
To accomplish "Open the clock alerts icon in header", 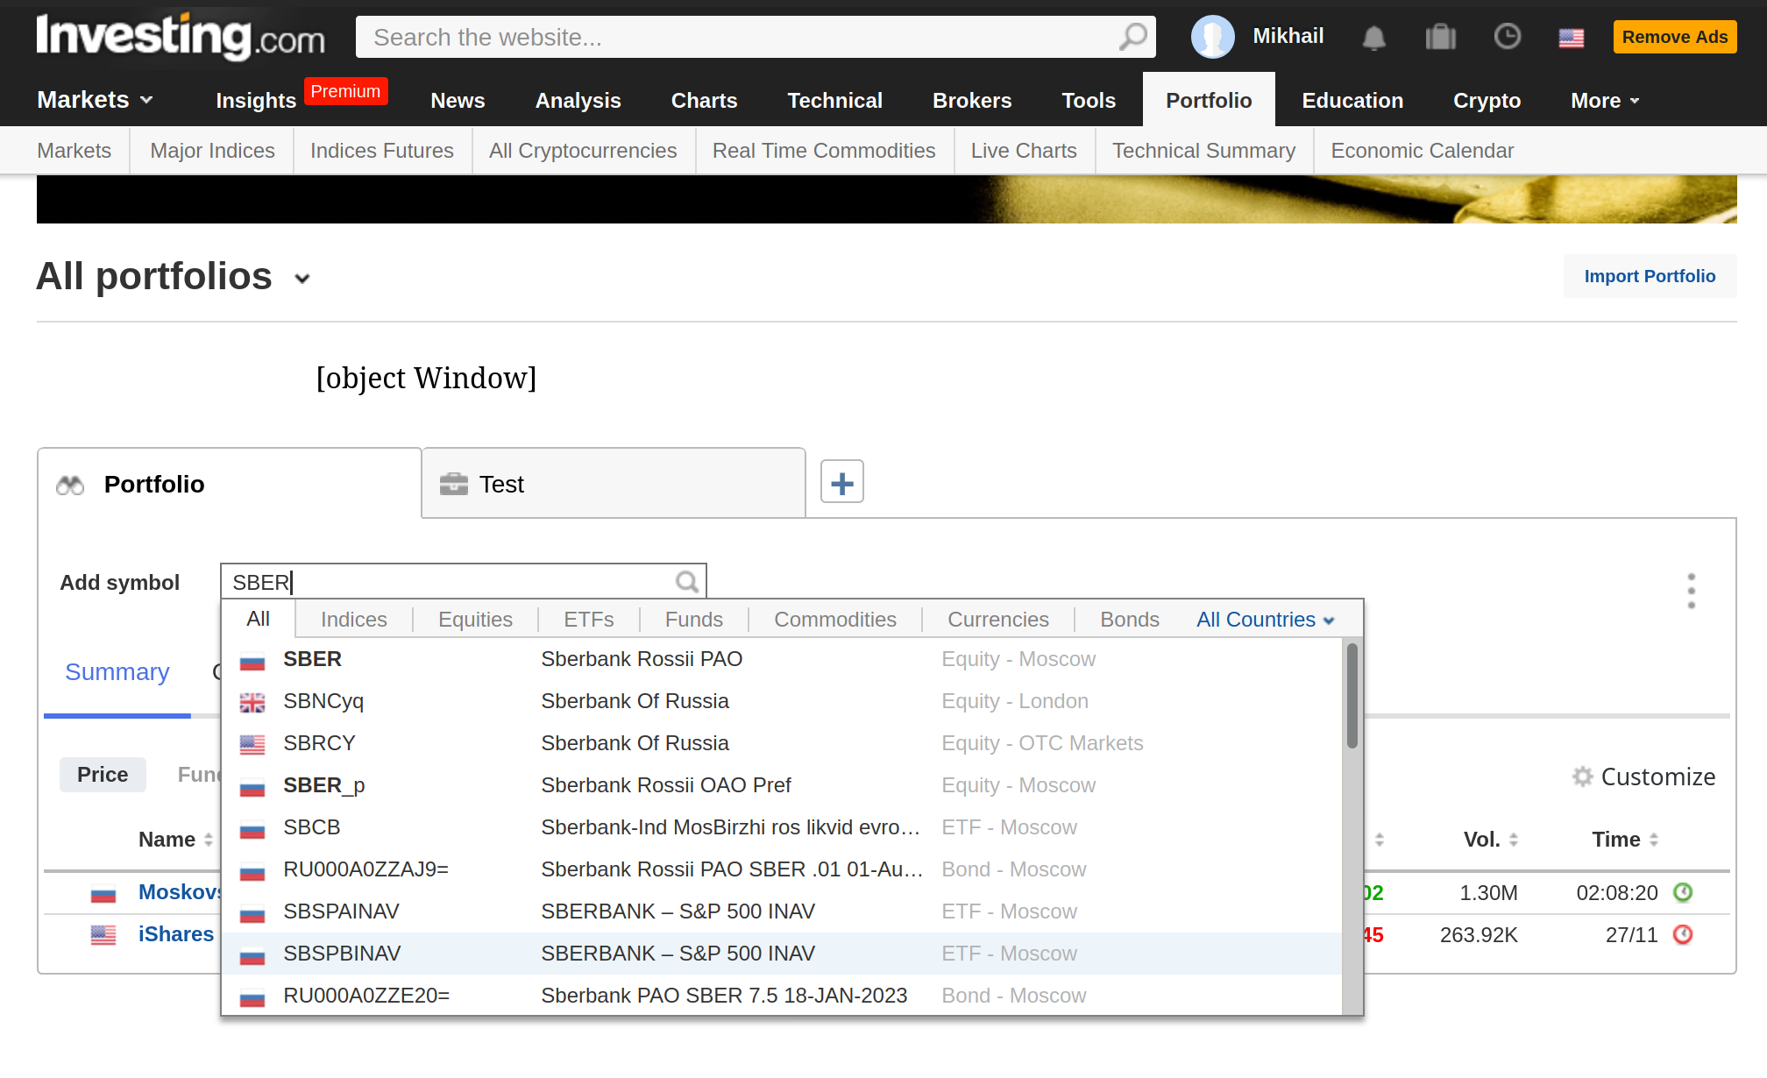I will (1507, 37).
